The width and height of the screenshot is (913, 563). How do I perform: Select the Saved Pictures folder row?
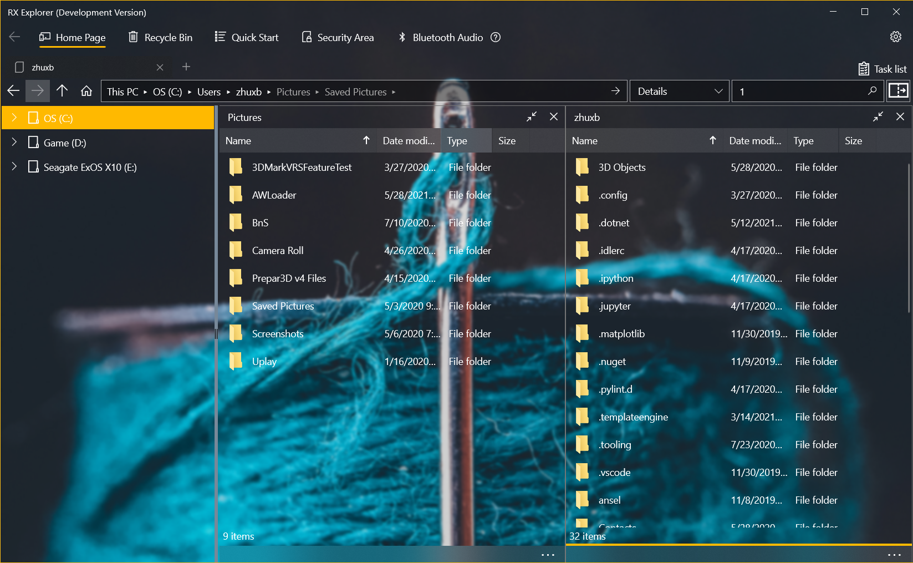[283, 306]
